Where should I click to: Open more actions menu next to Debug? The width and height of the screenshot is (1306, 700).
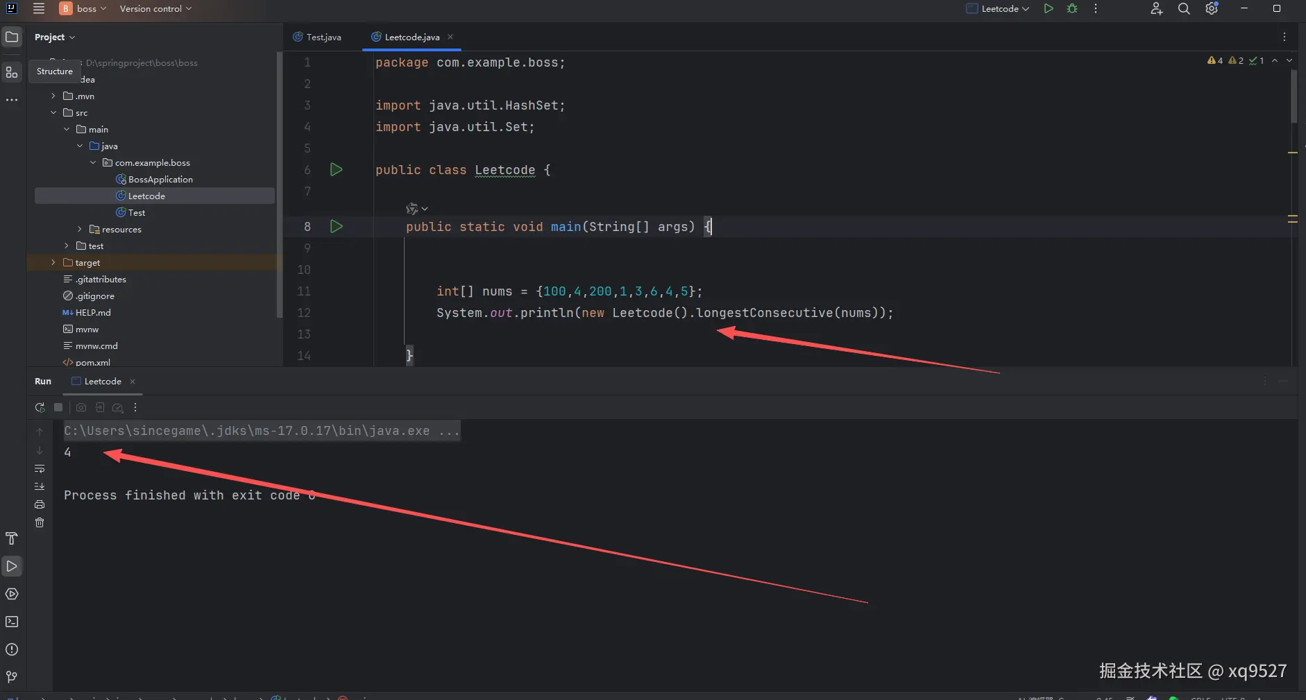pyautogui.click(x=1096, y=8)
